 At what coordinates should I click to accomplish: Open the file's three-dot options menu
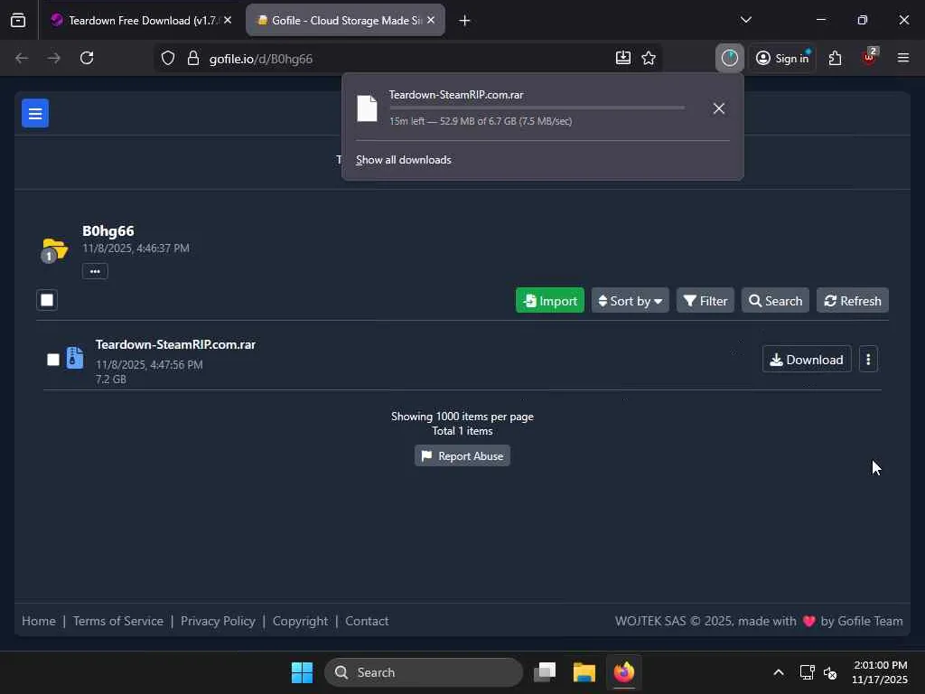(868, 360)
